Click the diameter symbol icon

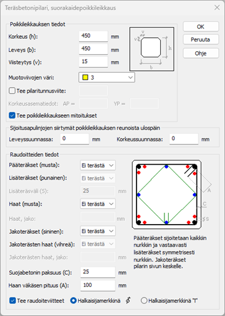point(128,301)
